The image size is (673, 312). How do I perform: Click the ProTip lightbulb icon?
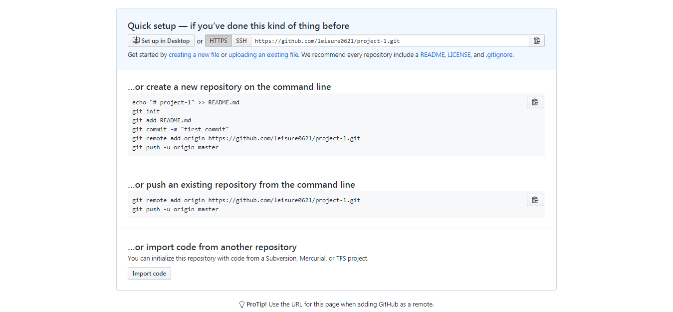[x=241, y=304]
